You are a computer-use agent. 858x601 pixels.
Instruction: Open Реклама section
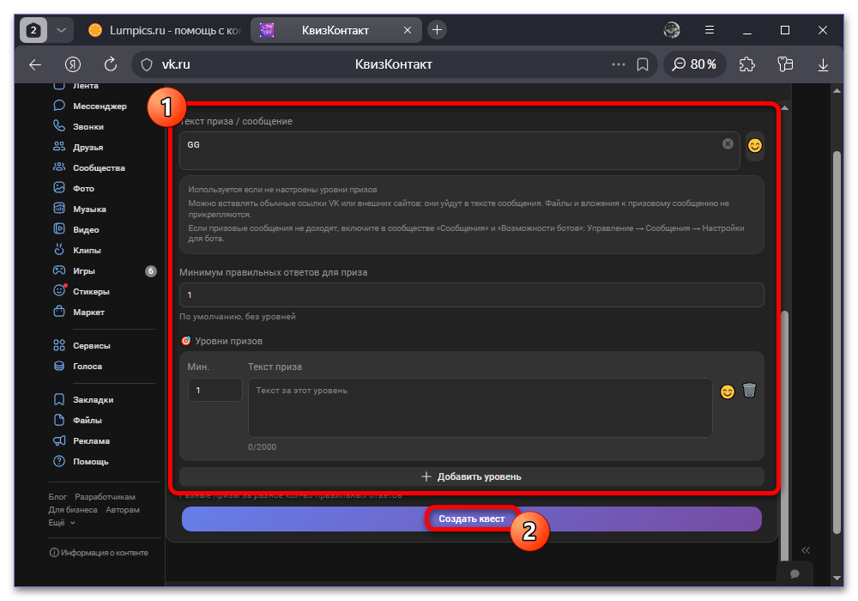(x=82, y=440)
